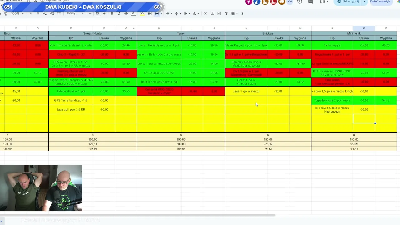Click the Zmień na więk... button
The height and width of the screenshot is (225, 400).
(x=380, y=2)
